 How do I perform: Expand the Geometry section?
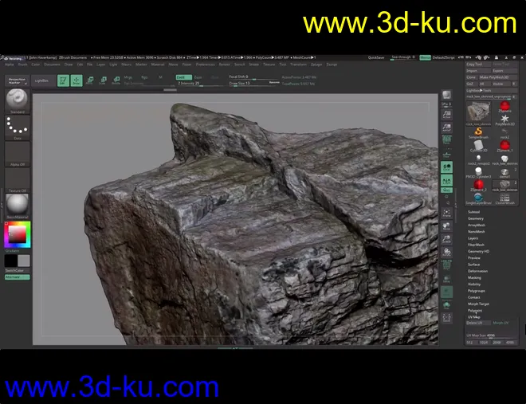tap(476, 218)
